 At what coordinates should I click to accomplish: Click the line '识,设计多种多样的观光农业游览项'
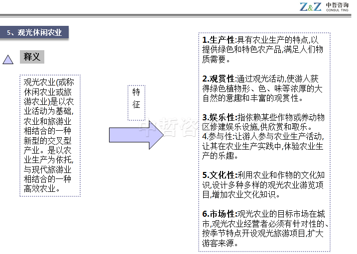[262, 185]
